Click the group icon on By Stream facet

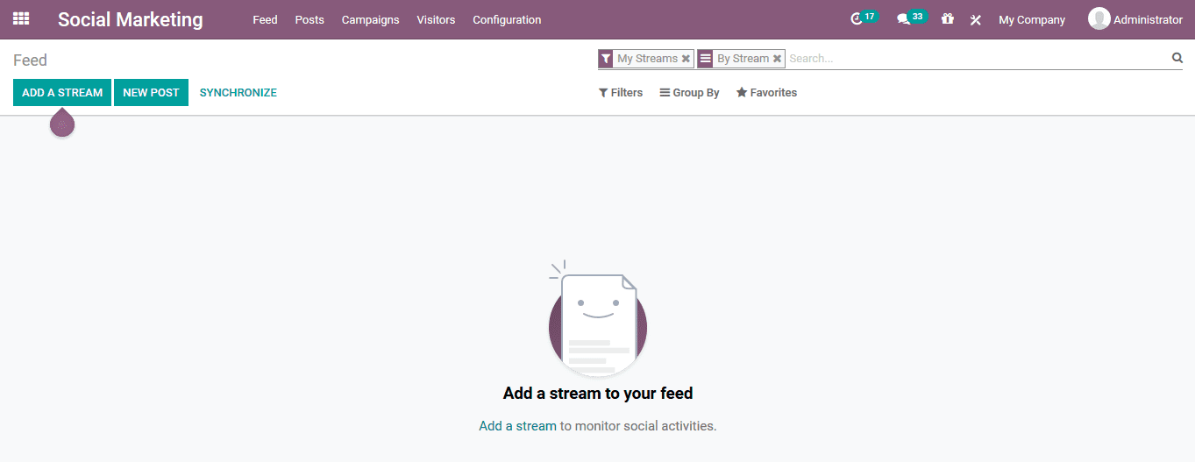(705, 59)
